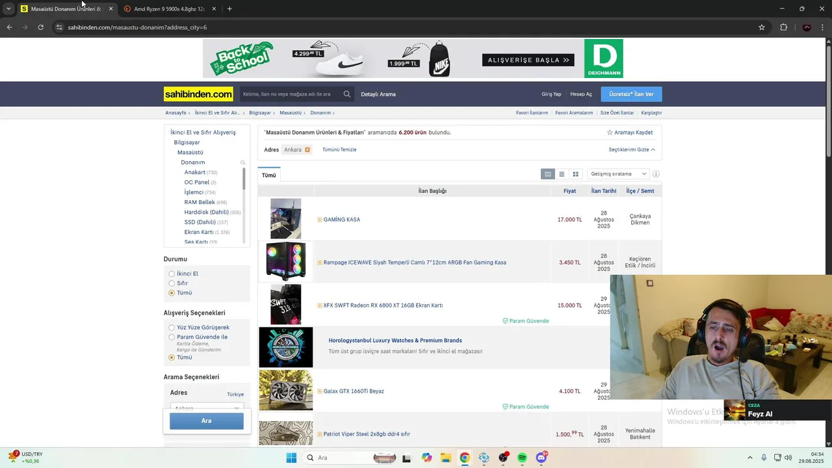
Task: Open Anakart category in tree
Action: pos(195,172)
